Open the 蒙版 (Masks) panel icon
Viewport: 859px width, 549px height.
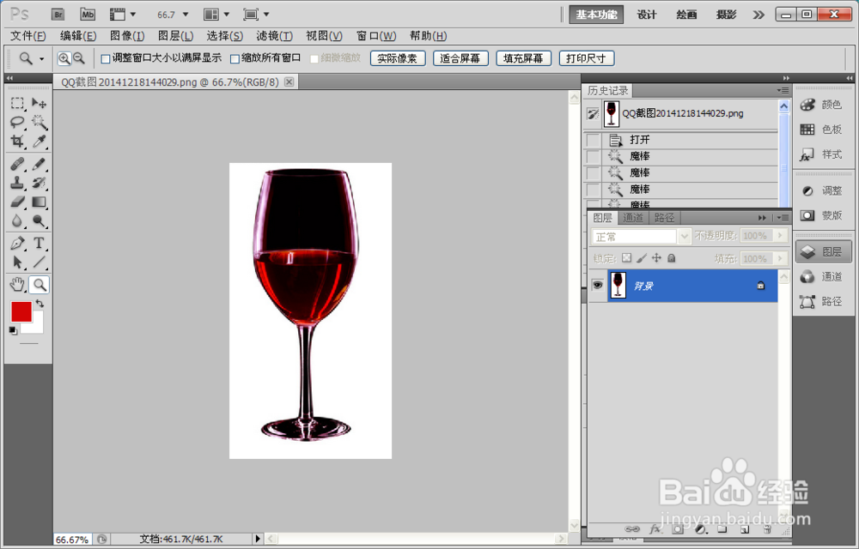[807, 214]
